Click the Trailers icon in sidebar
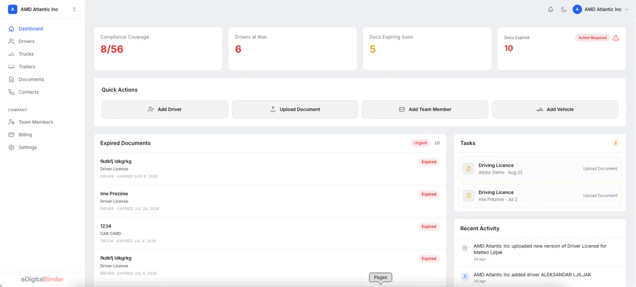The width and height of the screenshot is (636, 287). [11, 66]
